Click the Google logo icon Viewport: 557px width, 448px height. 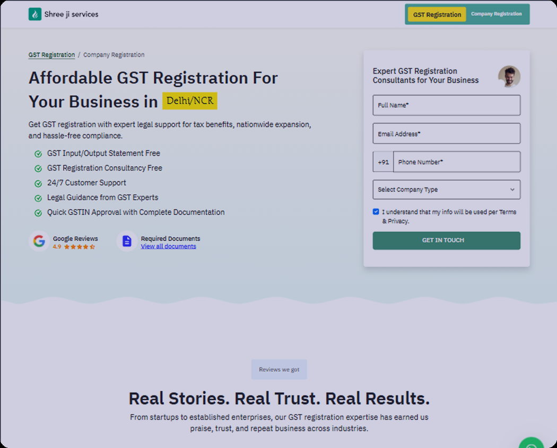[x=39, y=241]
